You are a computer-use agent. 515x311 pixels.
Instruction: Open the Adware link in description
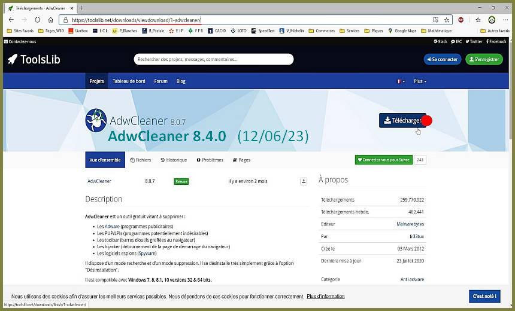[112, 226]
